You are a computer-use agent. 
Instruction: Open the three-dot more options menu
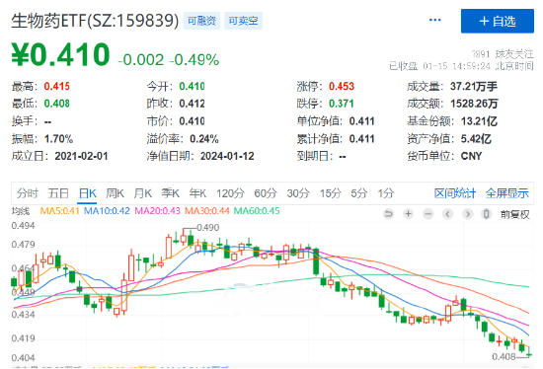click(435, 20)
